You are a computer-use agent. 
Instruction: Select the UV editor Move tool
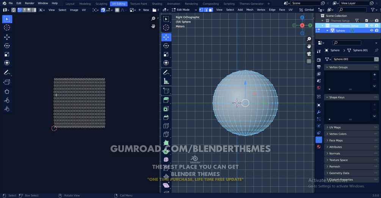(x=7, y=37)
